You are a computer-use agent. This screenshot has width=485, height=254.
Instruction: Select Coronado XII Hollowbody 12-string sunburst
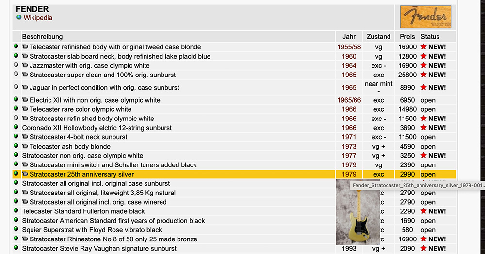point(97,128)
